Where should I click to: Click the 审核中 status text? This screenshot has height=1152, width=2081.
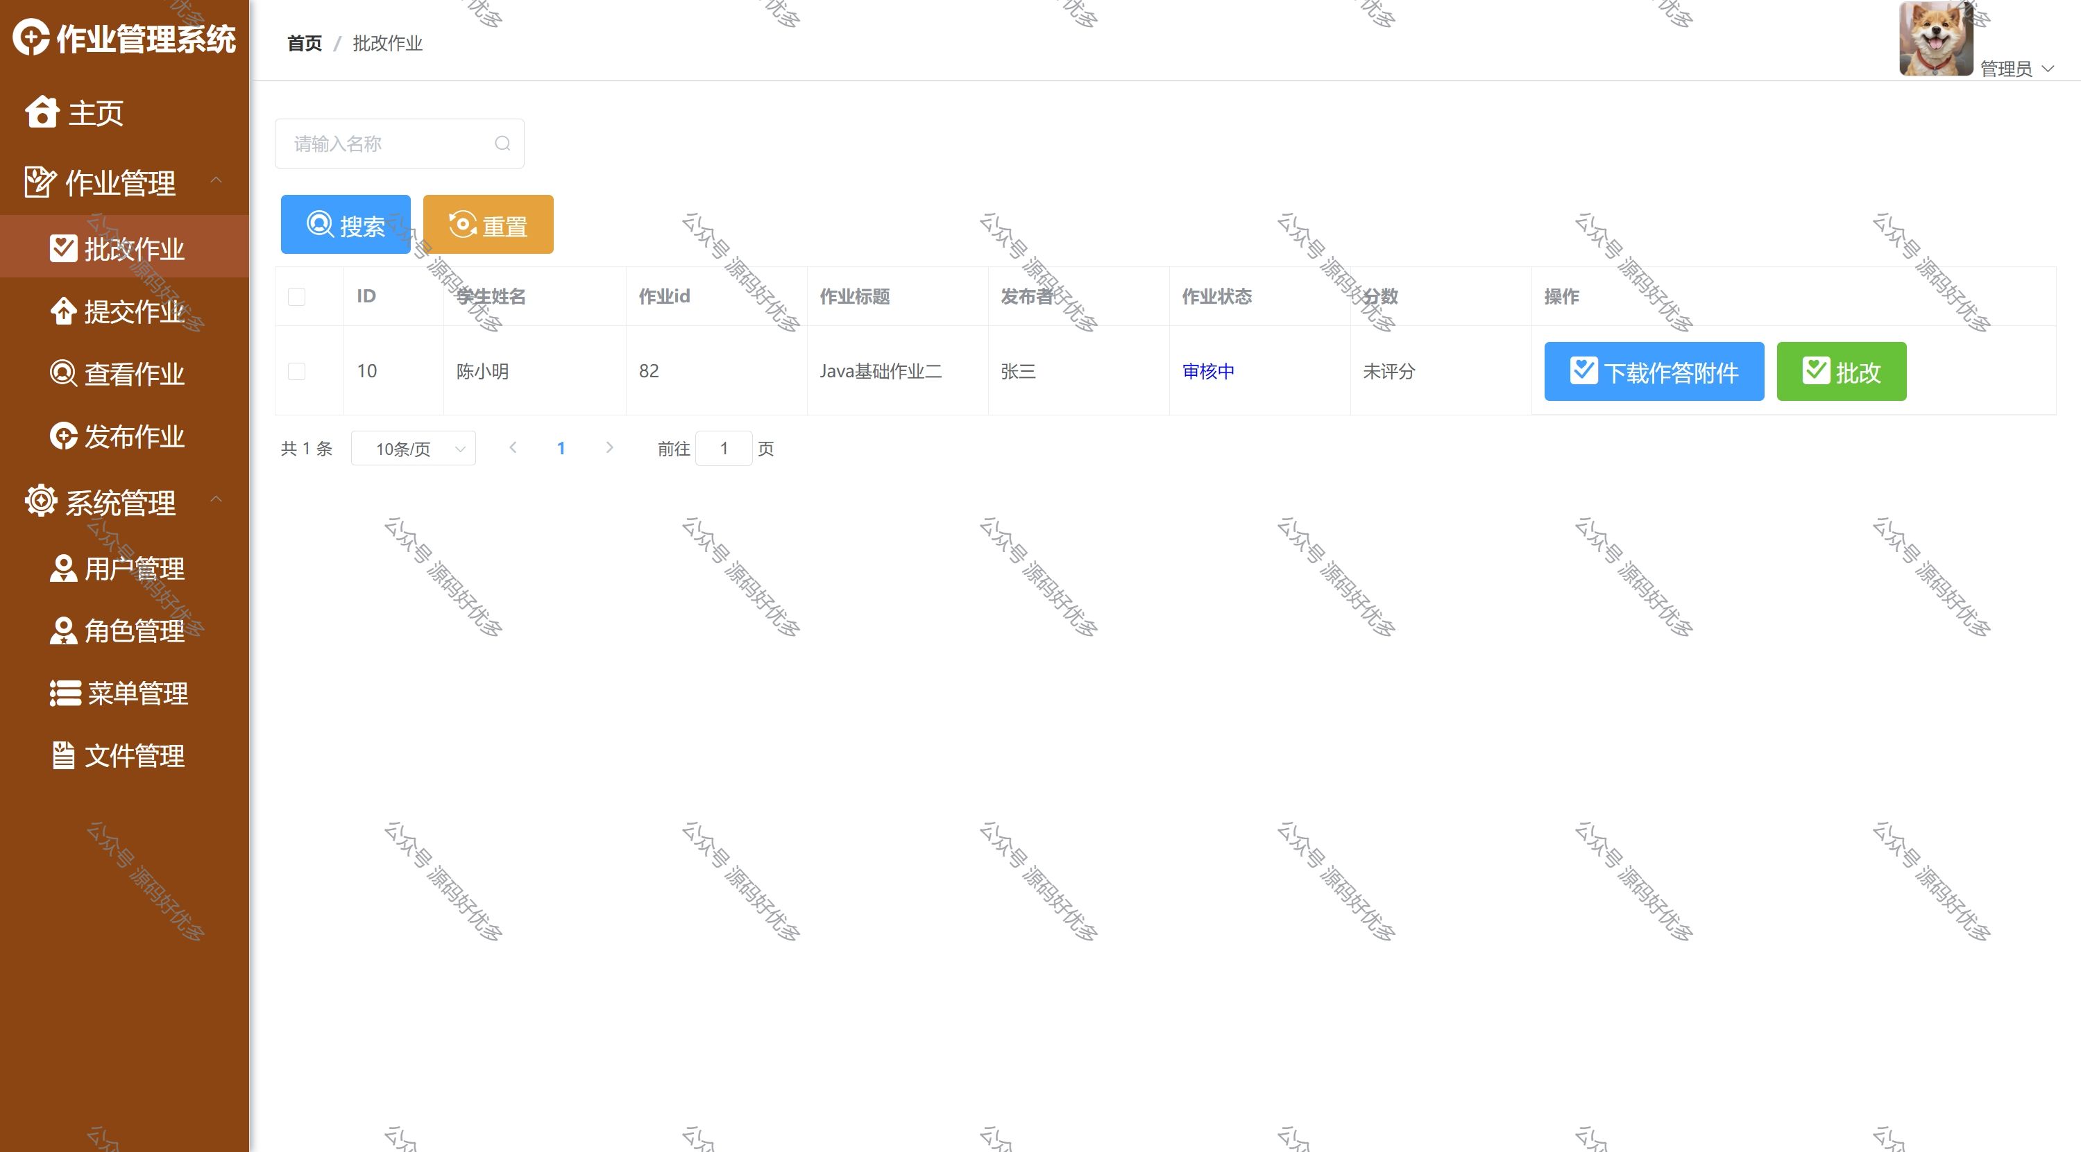click(x=1207, y=371)
